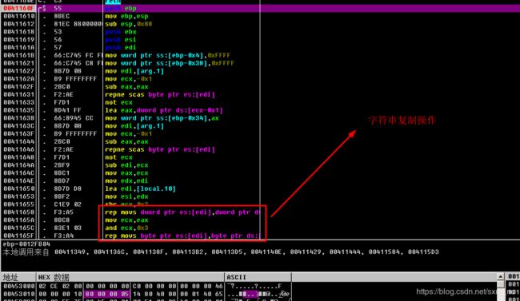
Task: Select the 'sub edi,ecx' instruction
Action: [x=126, y=165]
